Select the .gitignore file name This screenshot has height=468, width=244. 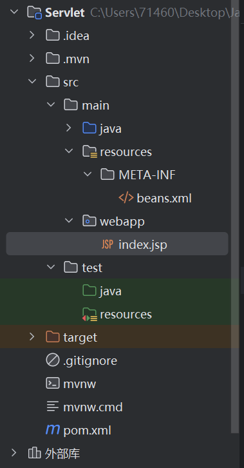(90, 361)
